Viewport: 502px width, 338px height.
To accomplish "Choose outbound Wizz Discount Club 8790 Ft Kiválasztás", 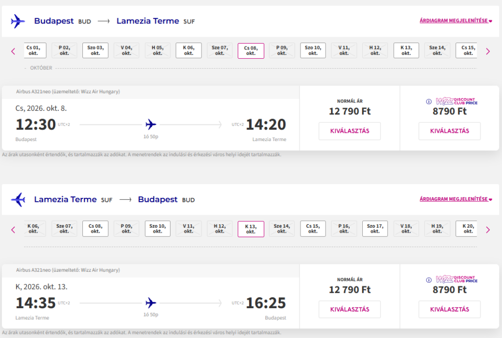I will [x=450, y=131].
